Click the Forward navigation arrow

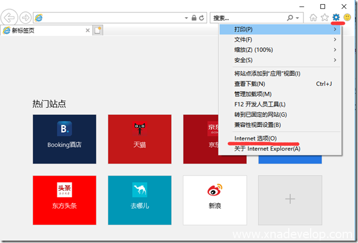tap(26, 18)
